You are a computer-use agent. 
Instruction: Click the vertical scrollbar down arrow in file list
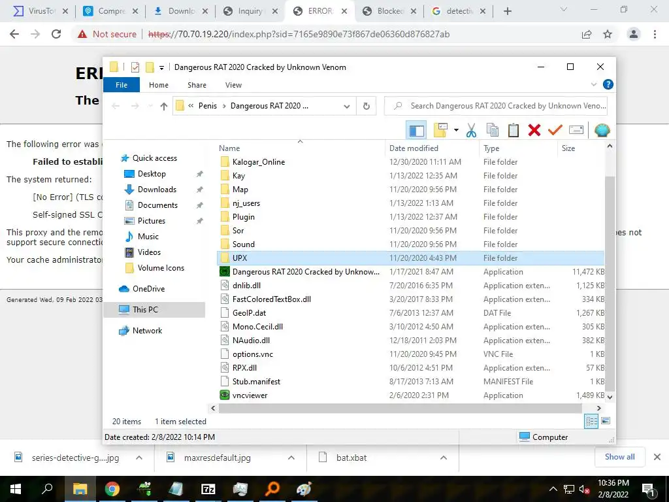(610, 397)
